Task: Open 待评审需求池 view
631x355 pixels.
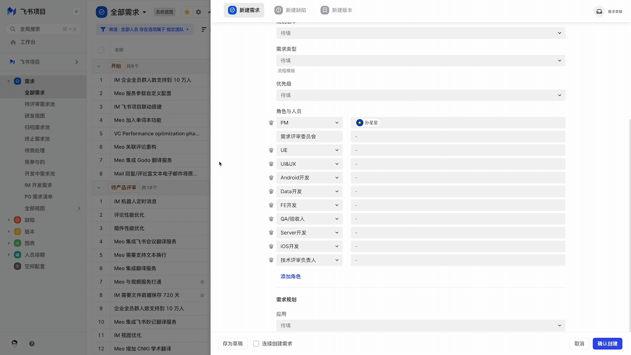Action: 40,104
